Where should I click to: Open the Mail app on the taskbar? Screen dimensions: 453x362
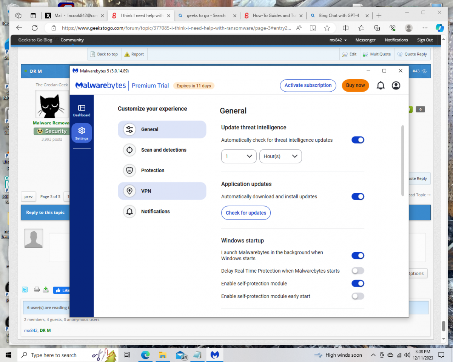(x=181, y=355)
